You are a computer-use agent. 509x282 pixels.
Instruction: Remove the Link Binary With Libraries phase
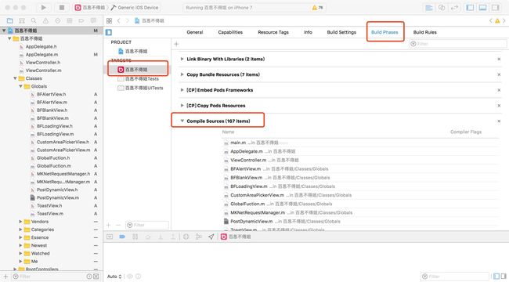tap(499, 59)
